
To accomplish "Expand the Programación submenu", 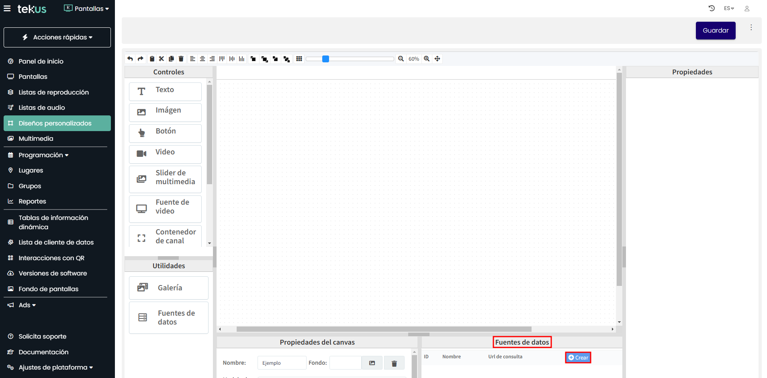I will [43, 155].
